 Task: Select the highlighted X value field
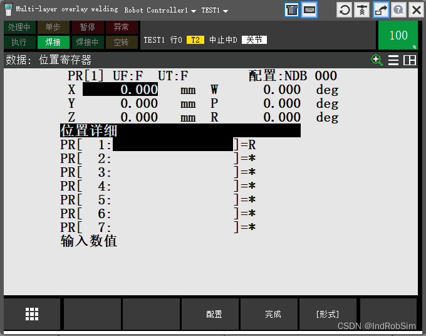click(120, 90)
